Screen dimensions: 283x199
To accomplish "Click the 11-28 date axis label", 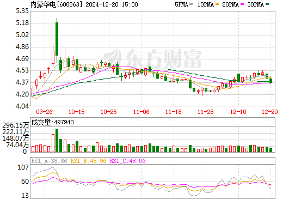I will [206, 112].
